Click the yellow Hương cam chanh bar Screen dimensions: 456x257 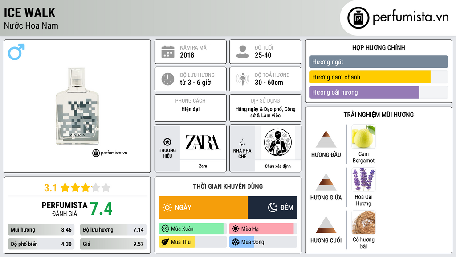pos(370,77)
